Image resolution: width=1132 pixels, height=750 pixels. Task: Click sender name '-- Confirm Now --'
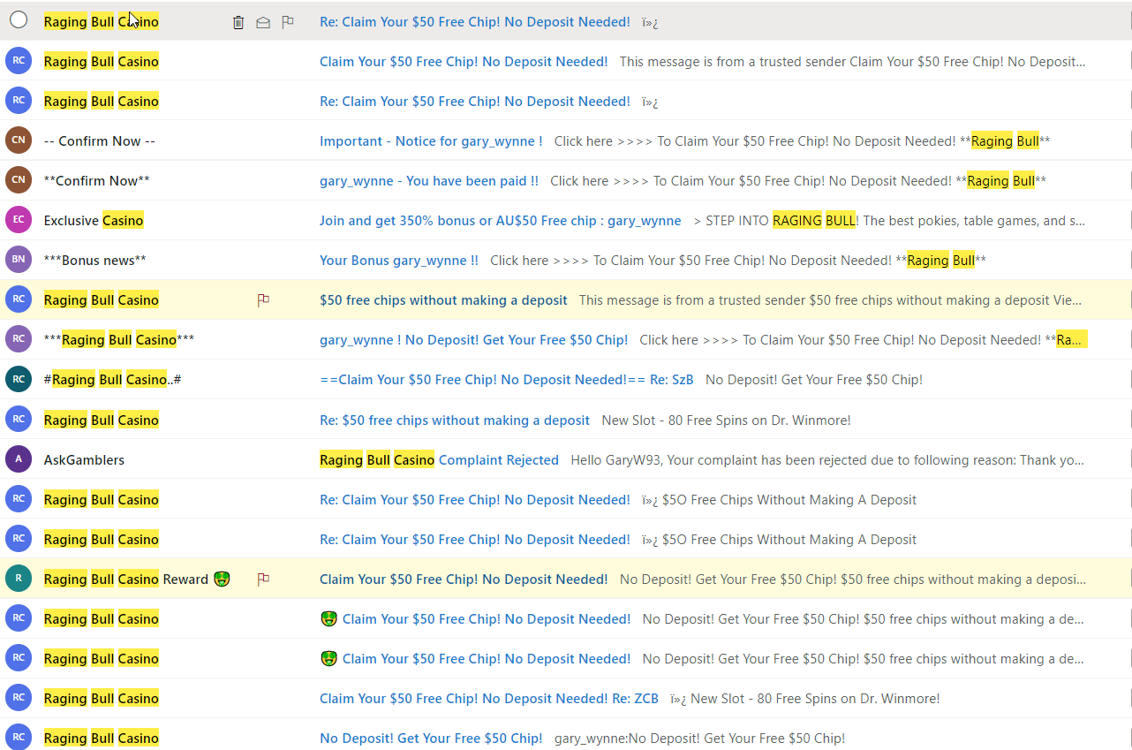pyautogui.click(x=100, y=141)
